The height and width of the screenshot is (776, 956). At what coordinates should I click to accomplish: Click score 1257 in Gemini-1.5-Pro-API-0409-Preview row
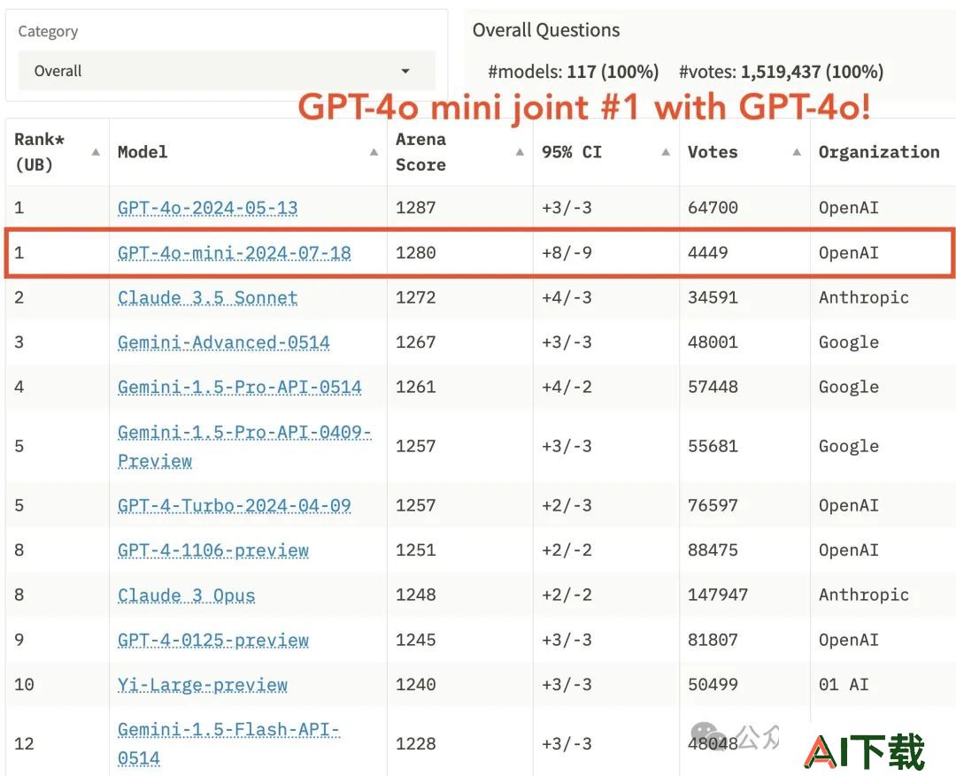[415, 446]
